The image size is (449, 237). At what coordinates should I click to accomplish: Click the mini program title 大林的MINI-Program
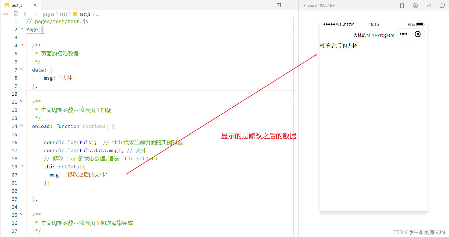(x=373, y=35)
